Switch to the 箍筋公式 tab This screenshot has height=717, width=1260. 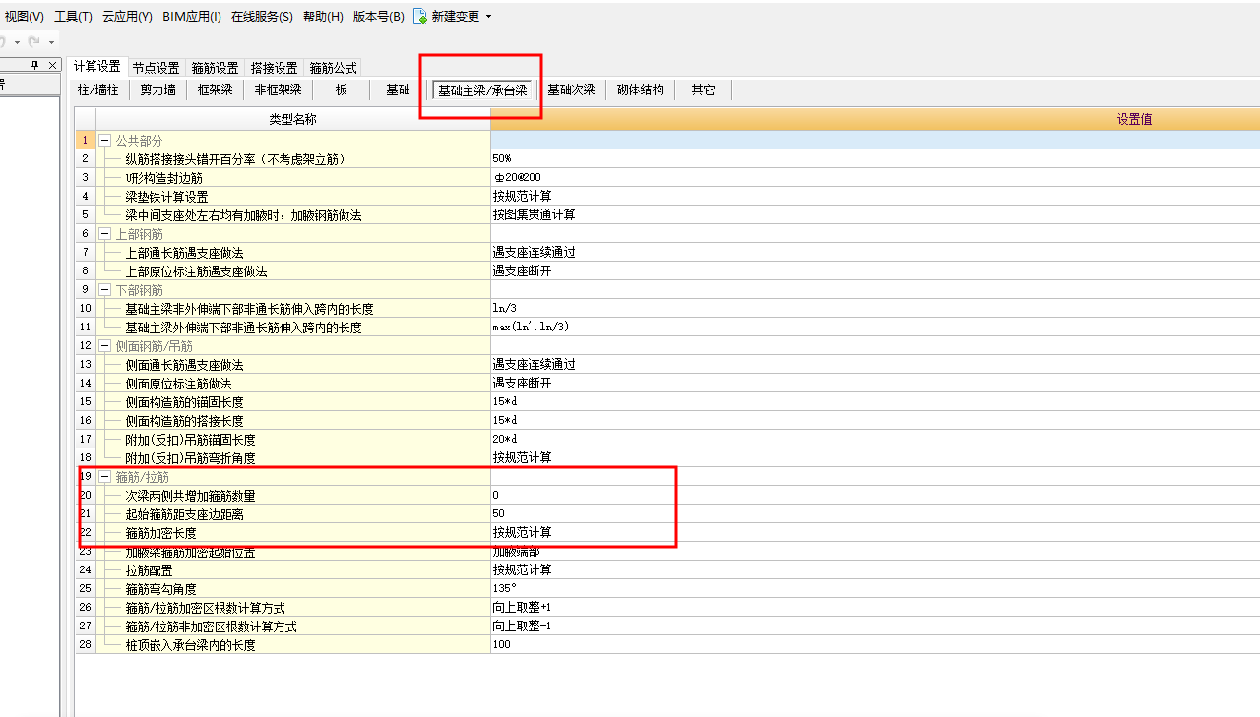333,68
